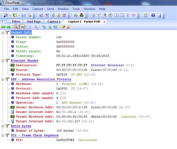Select the FCS: 0x9D0CF5E5 row
Image resolution: width=177 pixels, height=149 pixels.
pyautogui.click(x=54, y=140)
